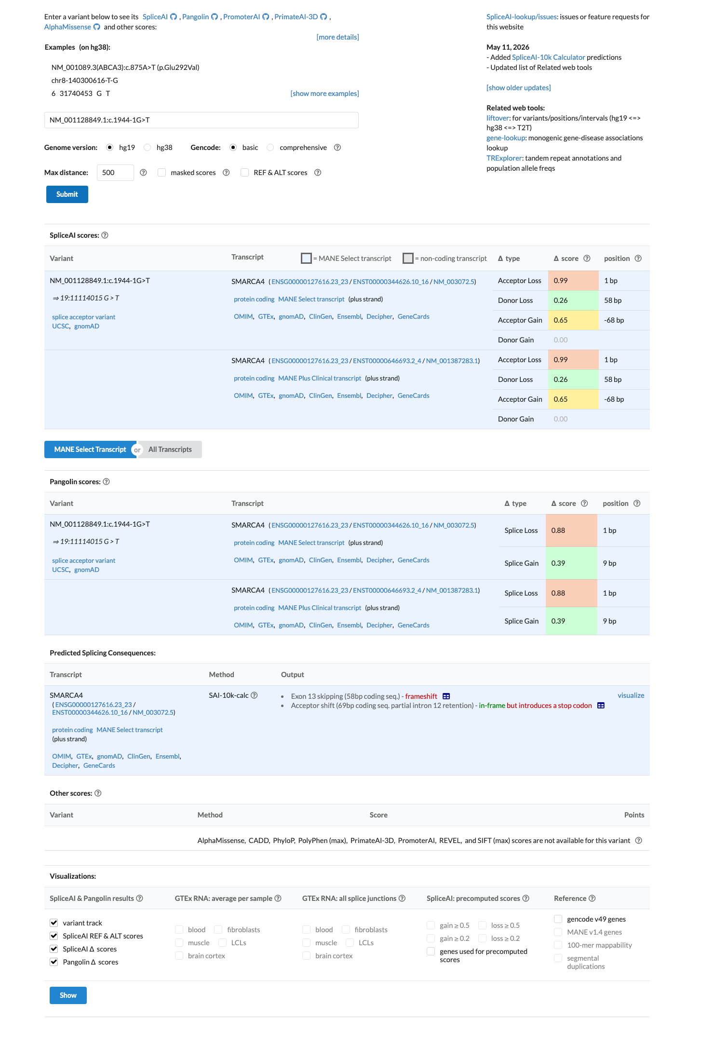Use example chr8-140300616-T-G
Screen dimensions: 701x1061
point(85,81)
